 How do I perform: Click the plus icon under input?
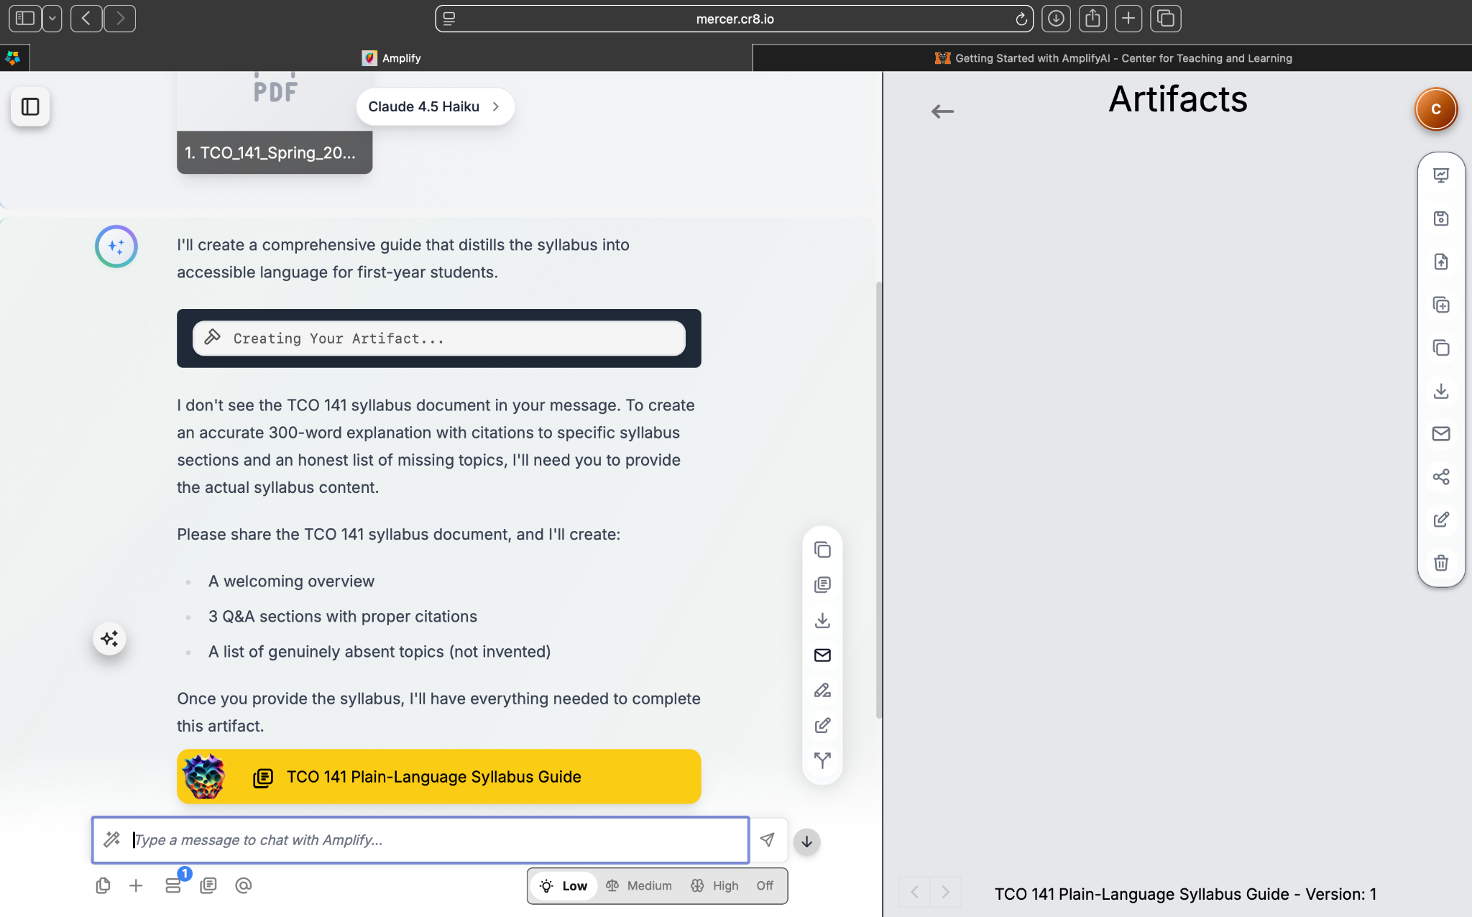tap(136, 885)
